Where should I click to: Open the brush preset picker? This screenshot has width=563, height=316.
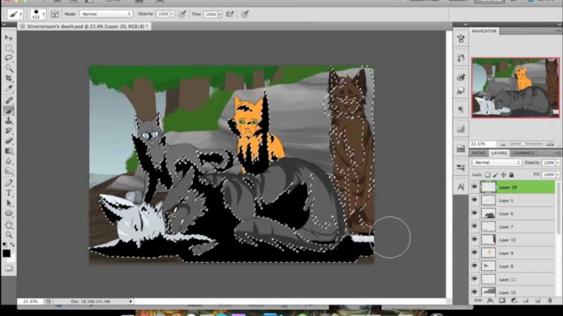coord(38,14)
